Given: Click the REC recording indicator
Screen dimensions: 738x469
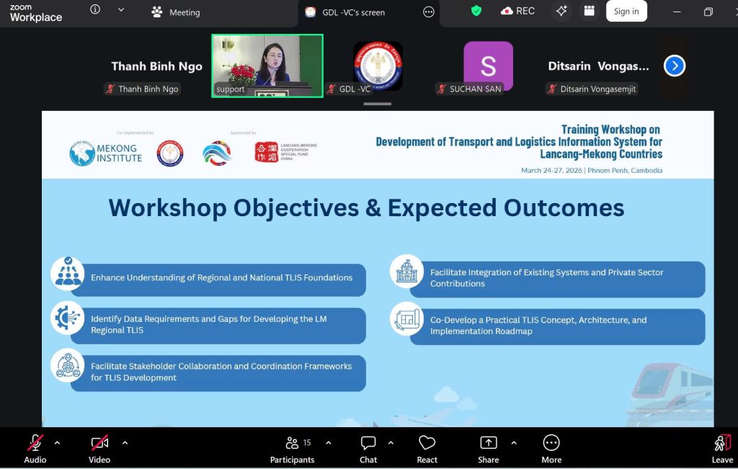Looking at the screenshot, I should 518,11.
